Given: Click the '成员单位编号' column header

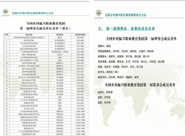Looking at the screenshot, I should point(80,35).
